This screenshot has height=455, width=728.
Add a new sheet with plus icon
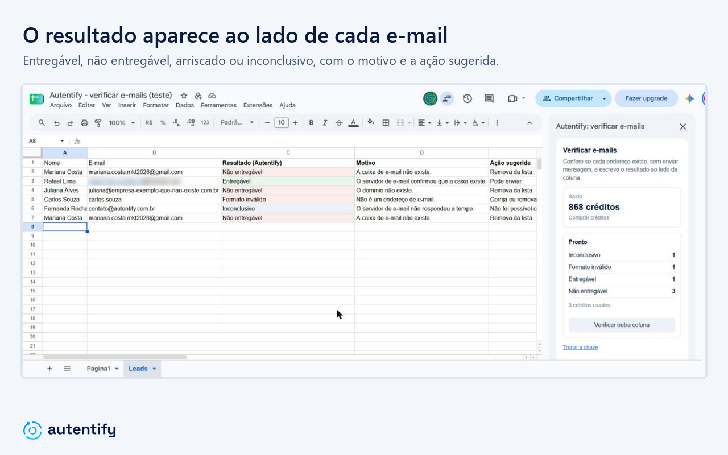(49, 369)
